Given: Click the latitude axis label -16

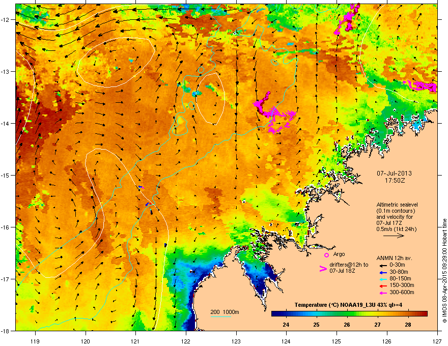Looking at the screenshot, I should point(5,227).
